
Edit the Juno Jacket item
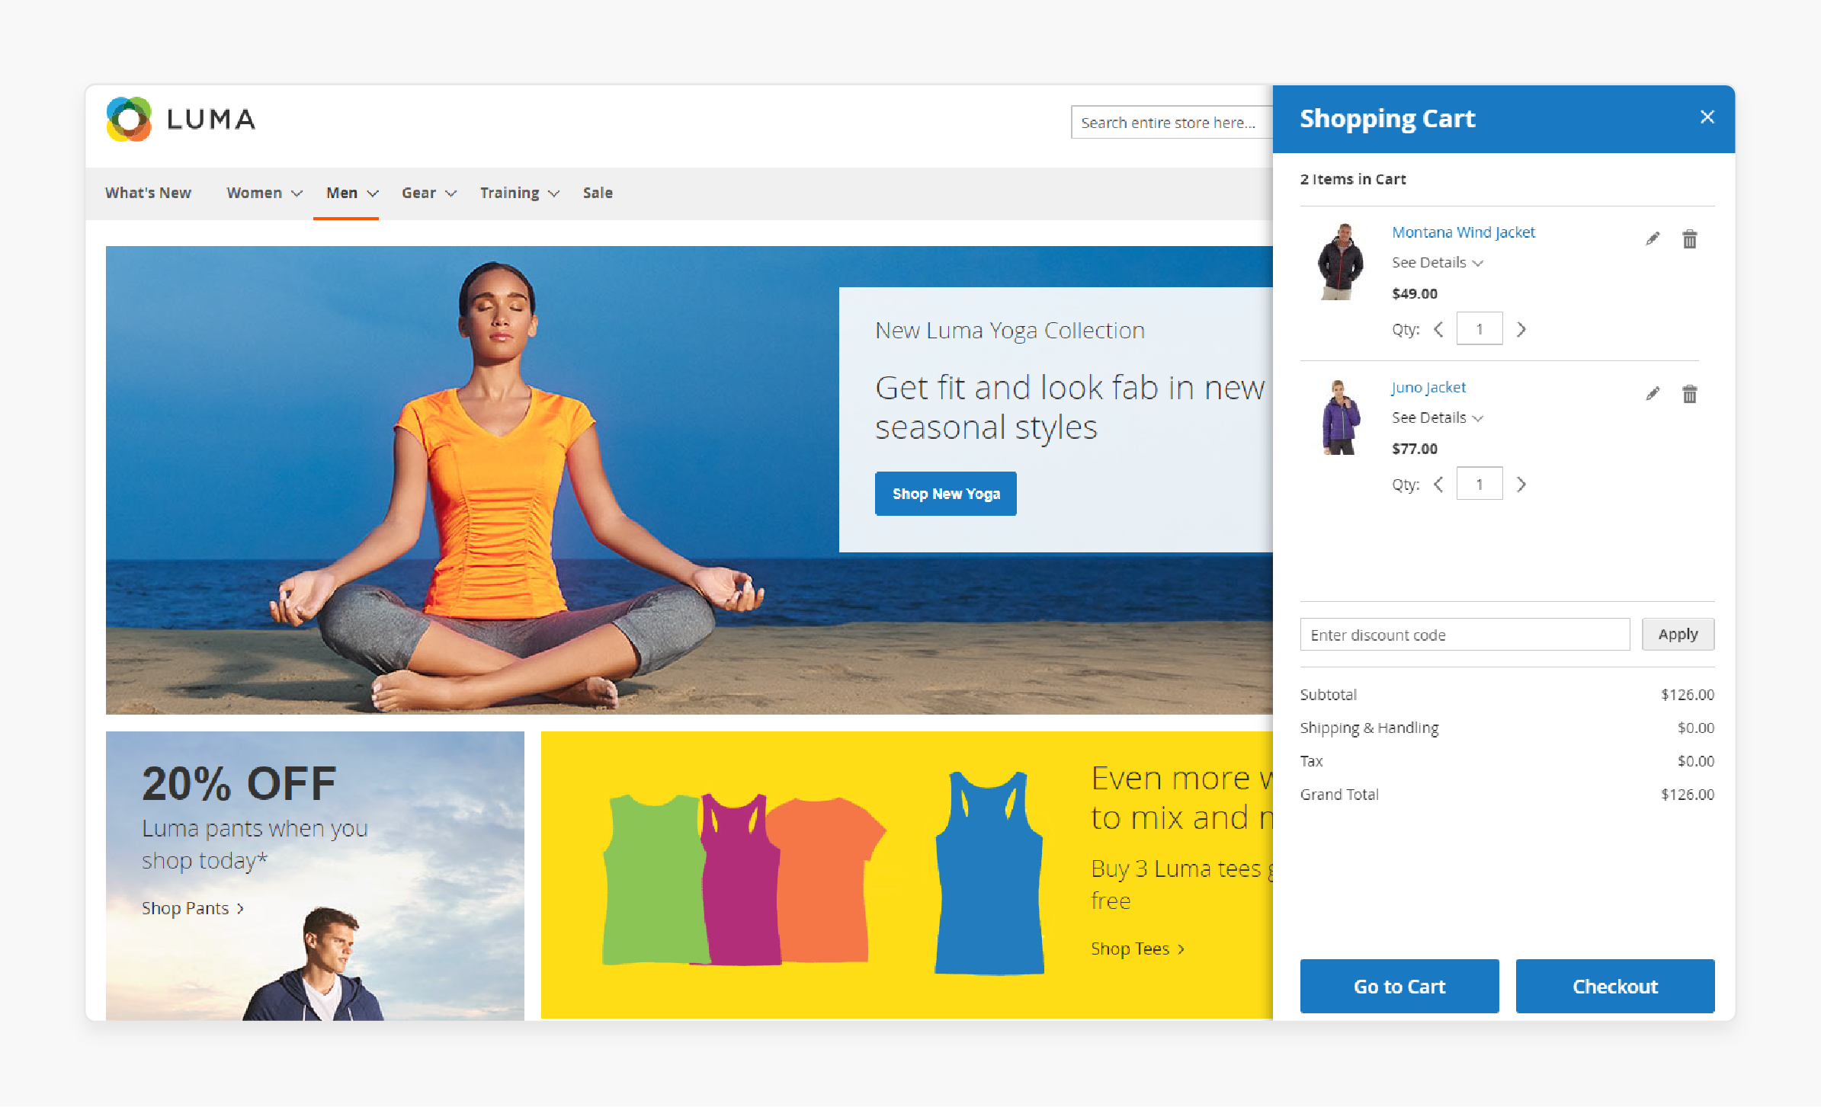coord(1652,394)
